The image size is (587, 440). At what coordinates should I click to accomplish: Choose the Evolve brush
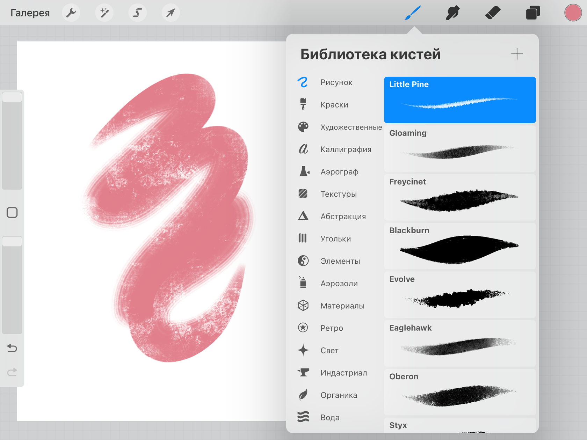click(460, 295)
